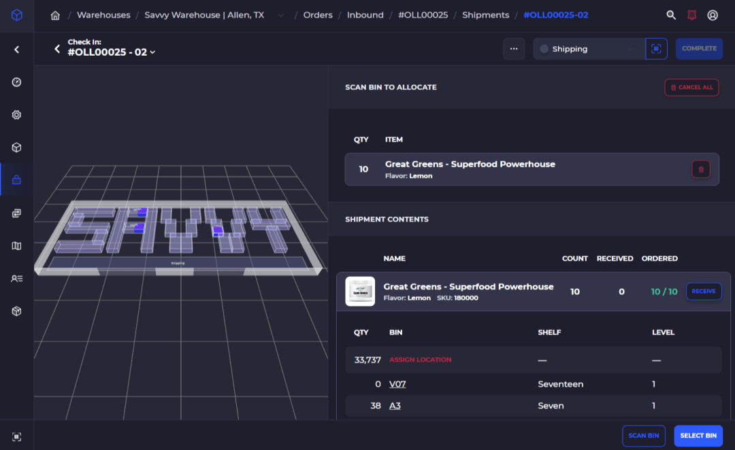Go to the Inbound breadcrumb
This screenshot has height=450, width=735.
(365, 15)
